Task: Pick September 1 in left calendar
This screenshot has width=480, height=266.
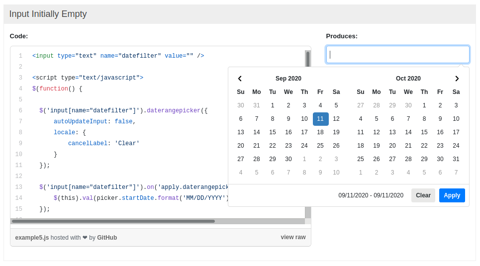Action: pos(273,105)
